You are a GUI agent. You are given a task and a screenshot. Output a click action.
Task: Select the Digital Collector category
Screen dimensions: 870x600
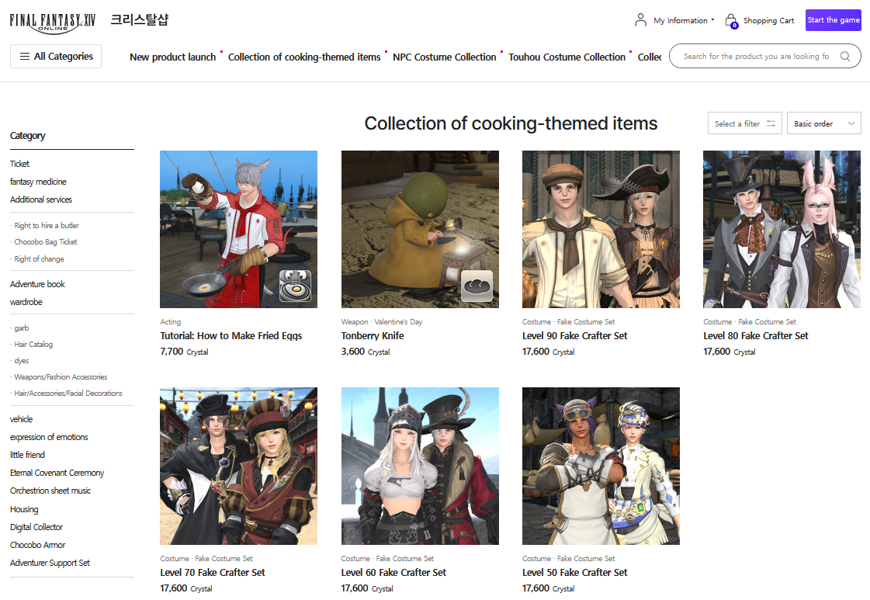tap(36, 527)
